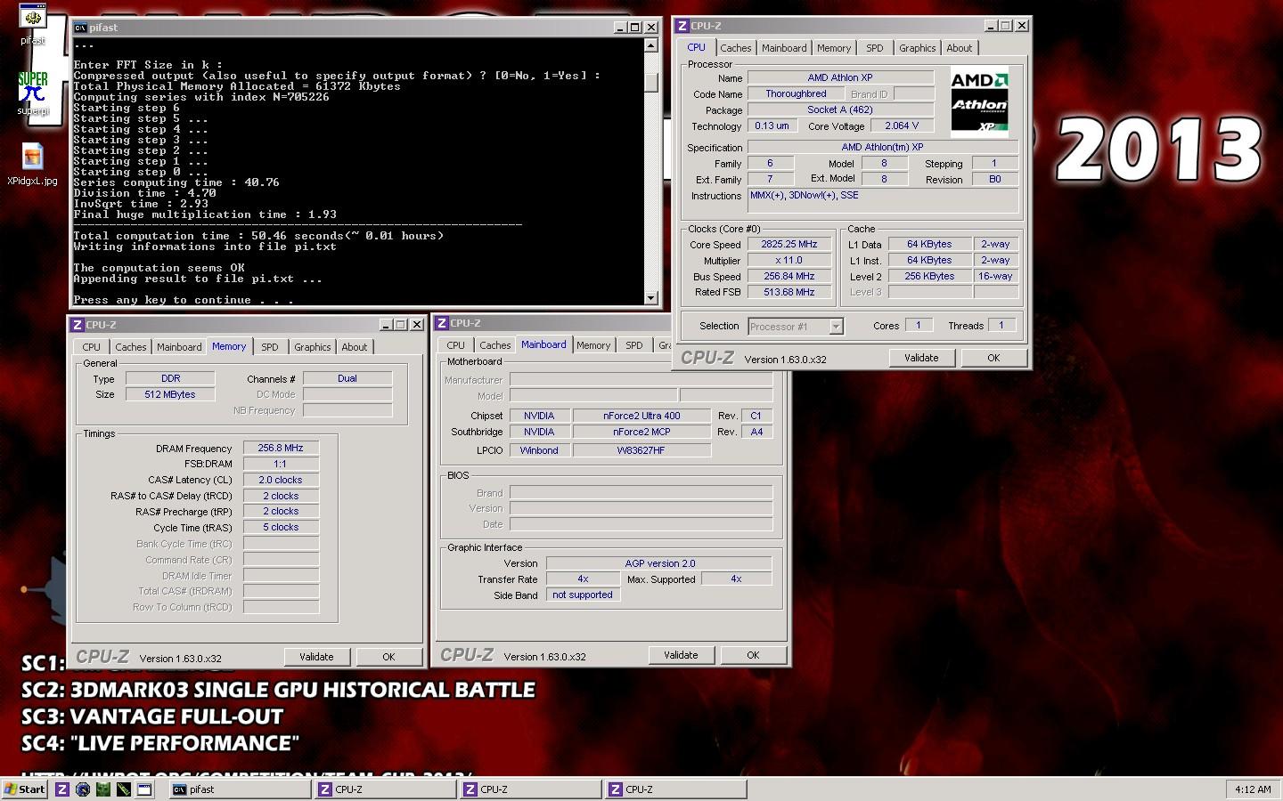Click the memory Size value 512 MBytes
This screenshot has width=1283, height=801.
point(170,394)
